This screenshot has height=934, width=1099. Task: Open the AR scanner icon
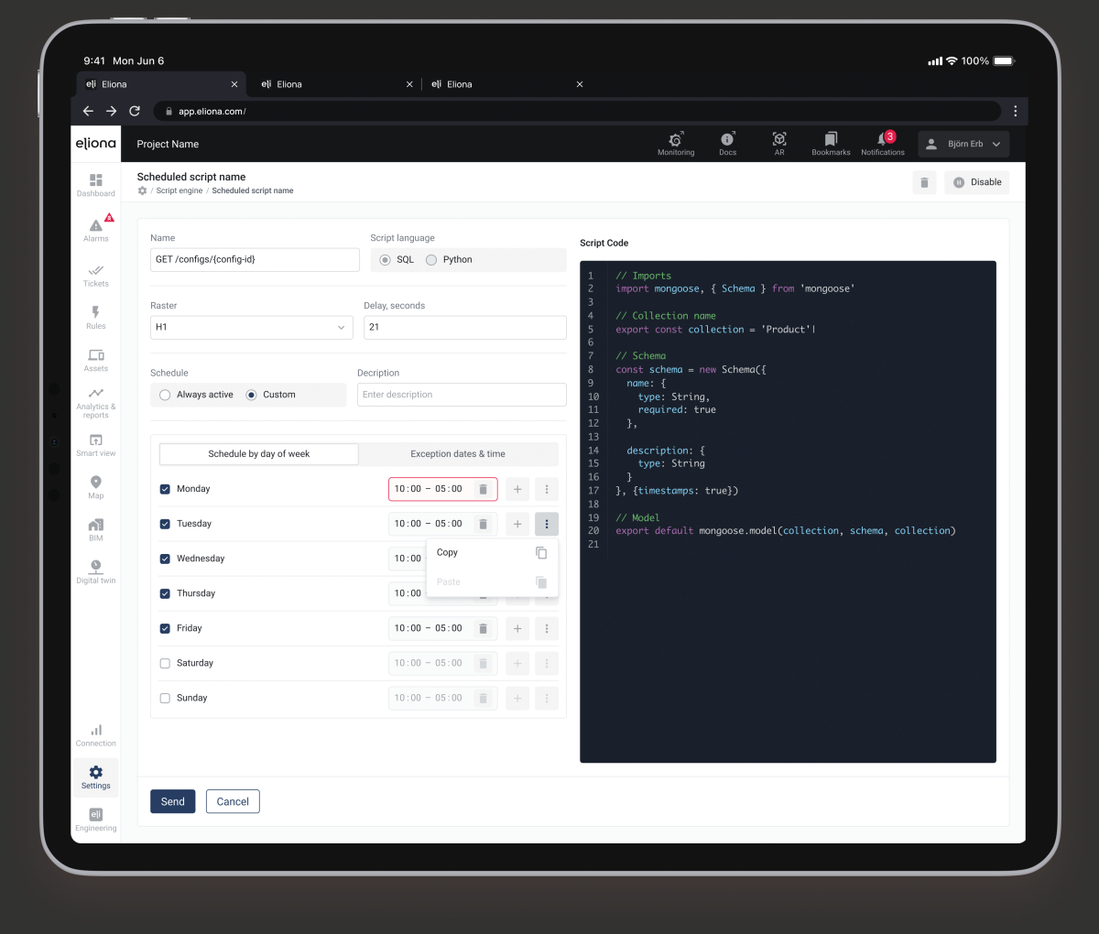(779, 143)
